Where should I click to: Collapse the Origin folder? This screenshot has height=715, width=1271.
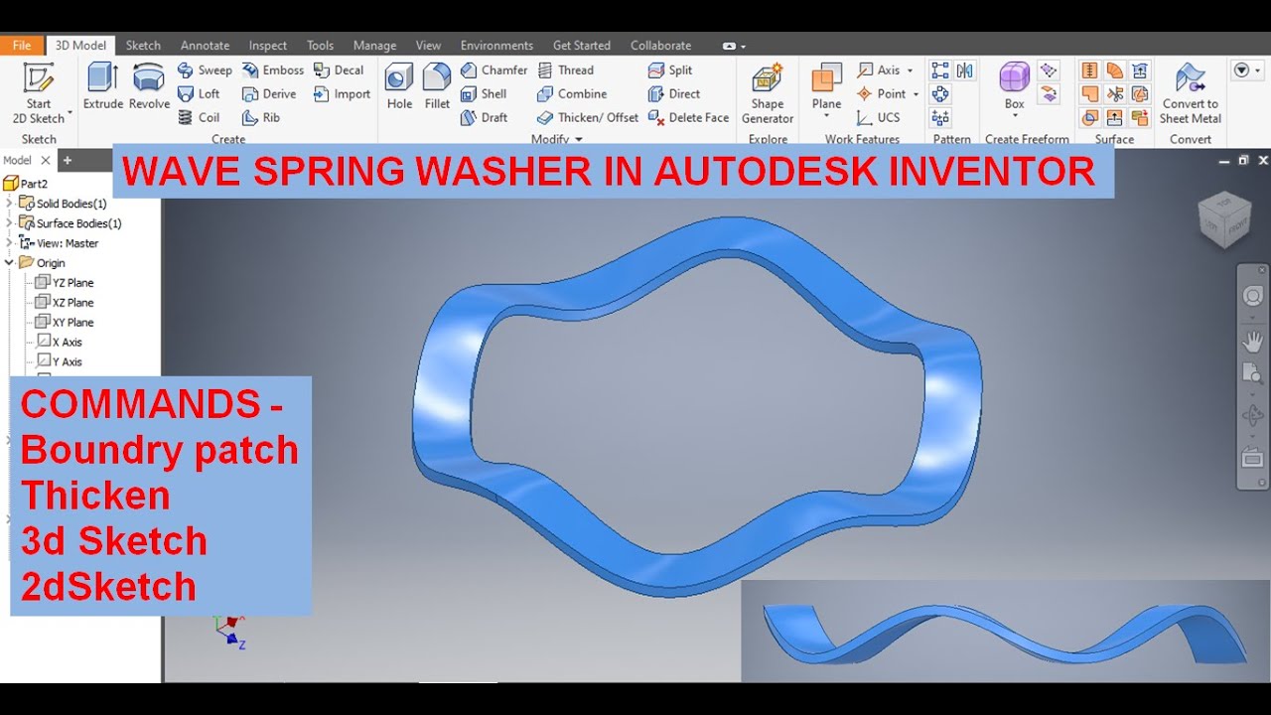(10, 263)
